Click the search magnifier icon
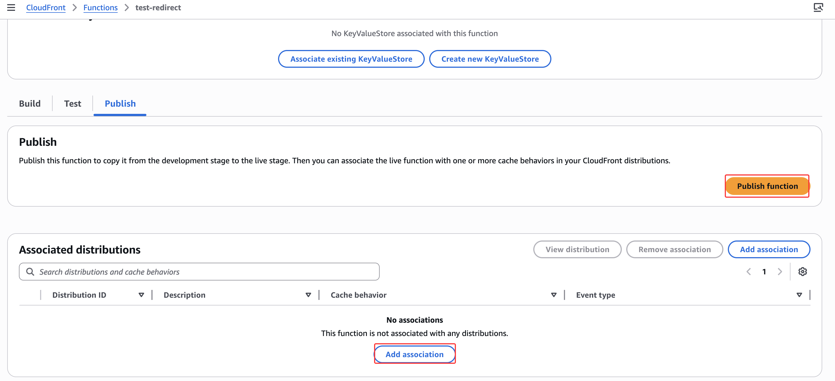 point(30,272)
